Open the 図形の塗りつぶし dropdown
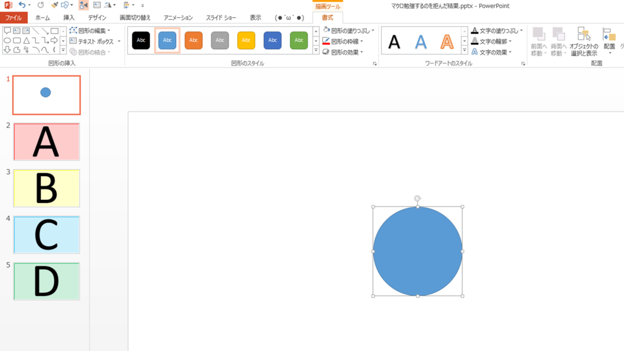624x351 pixels. [x=349, y=30]
